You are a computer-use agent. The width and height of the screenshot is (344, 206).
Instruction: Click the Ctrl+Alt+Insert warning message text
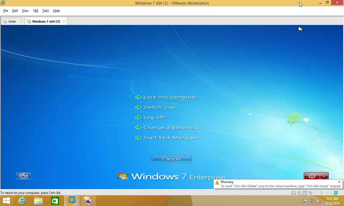(281, 186)
